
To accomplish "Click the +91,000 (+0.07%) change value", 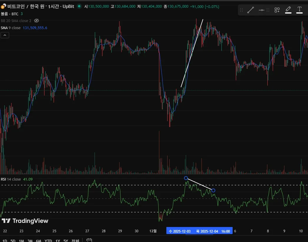I will point(204,6).
